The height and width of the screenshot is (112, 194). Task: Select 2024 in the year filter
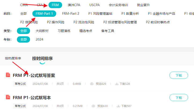coord(39,39)
